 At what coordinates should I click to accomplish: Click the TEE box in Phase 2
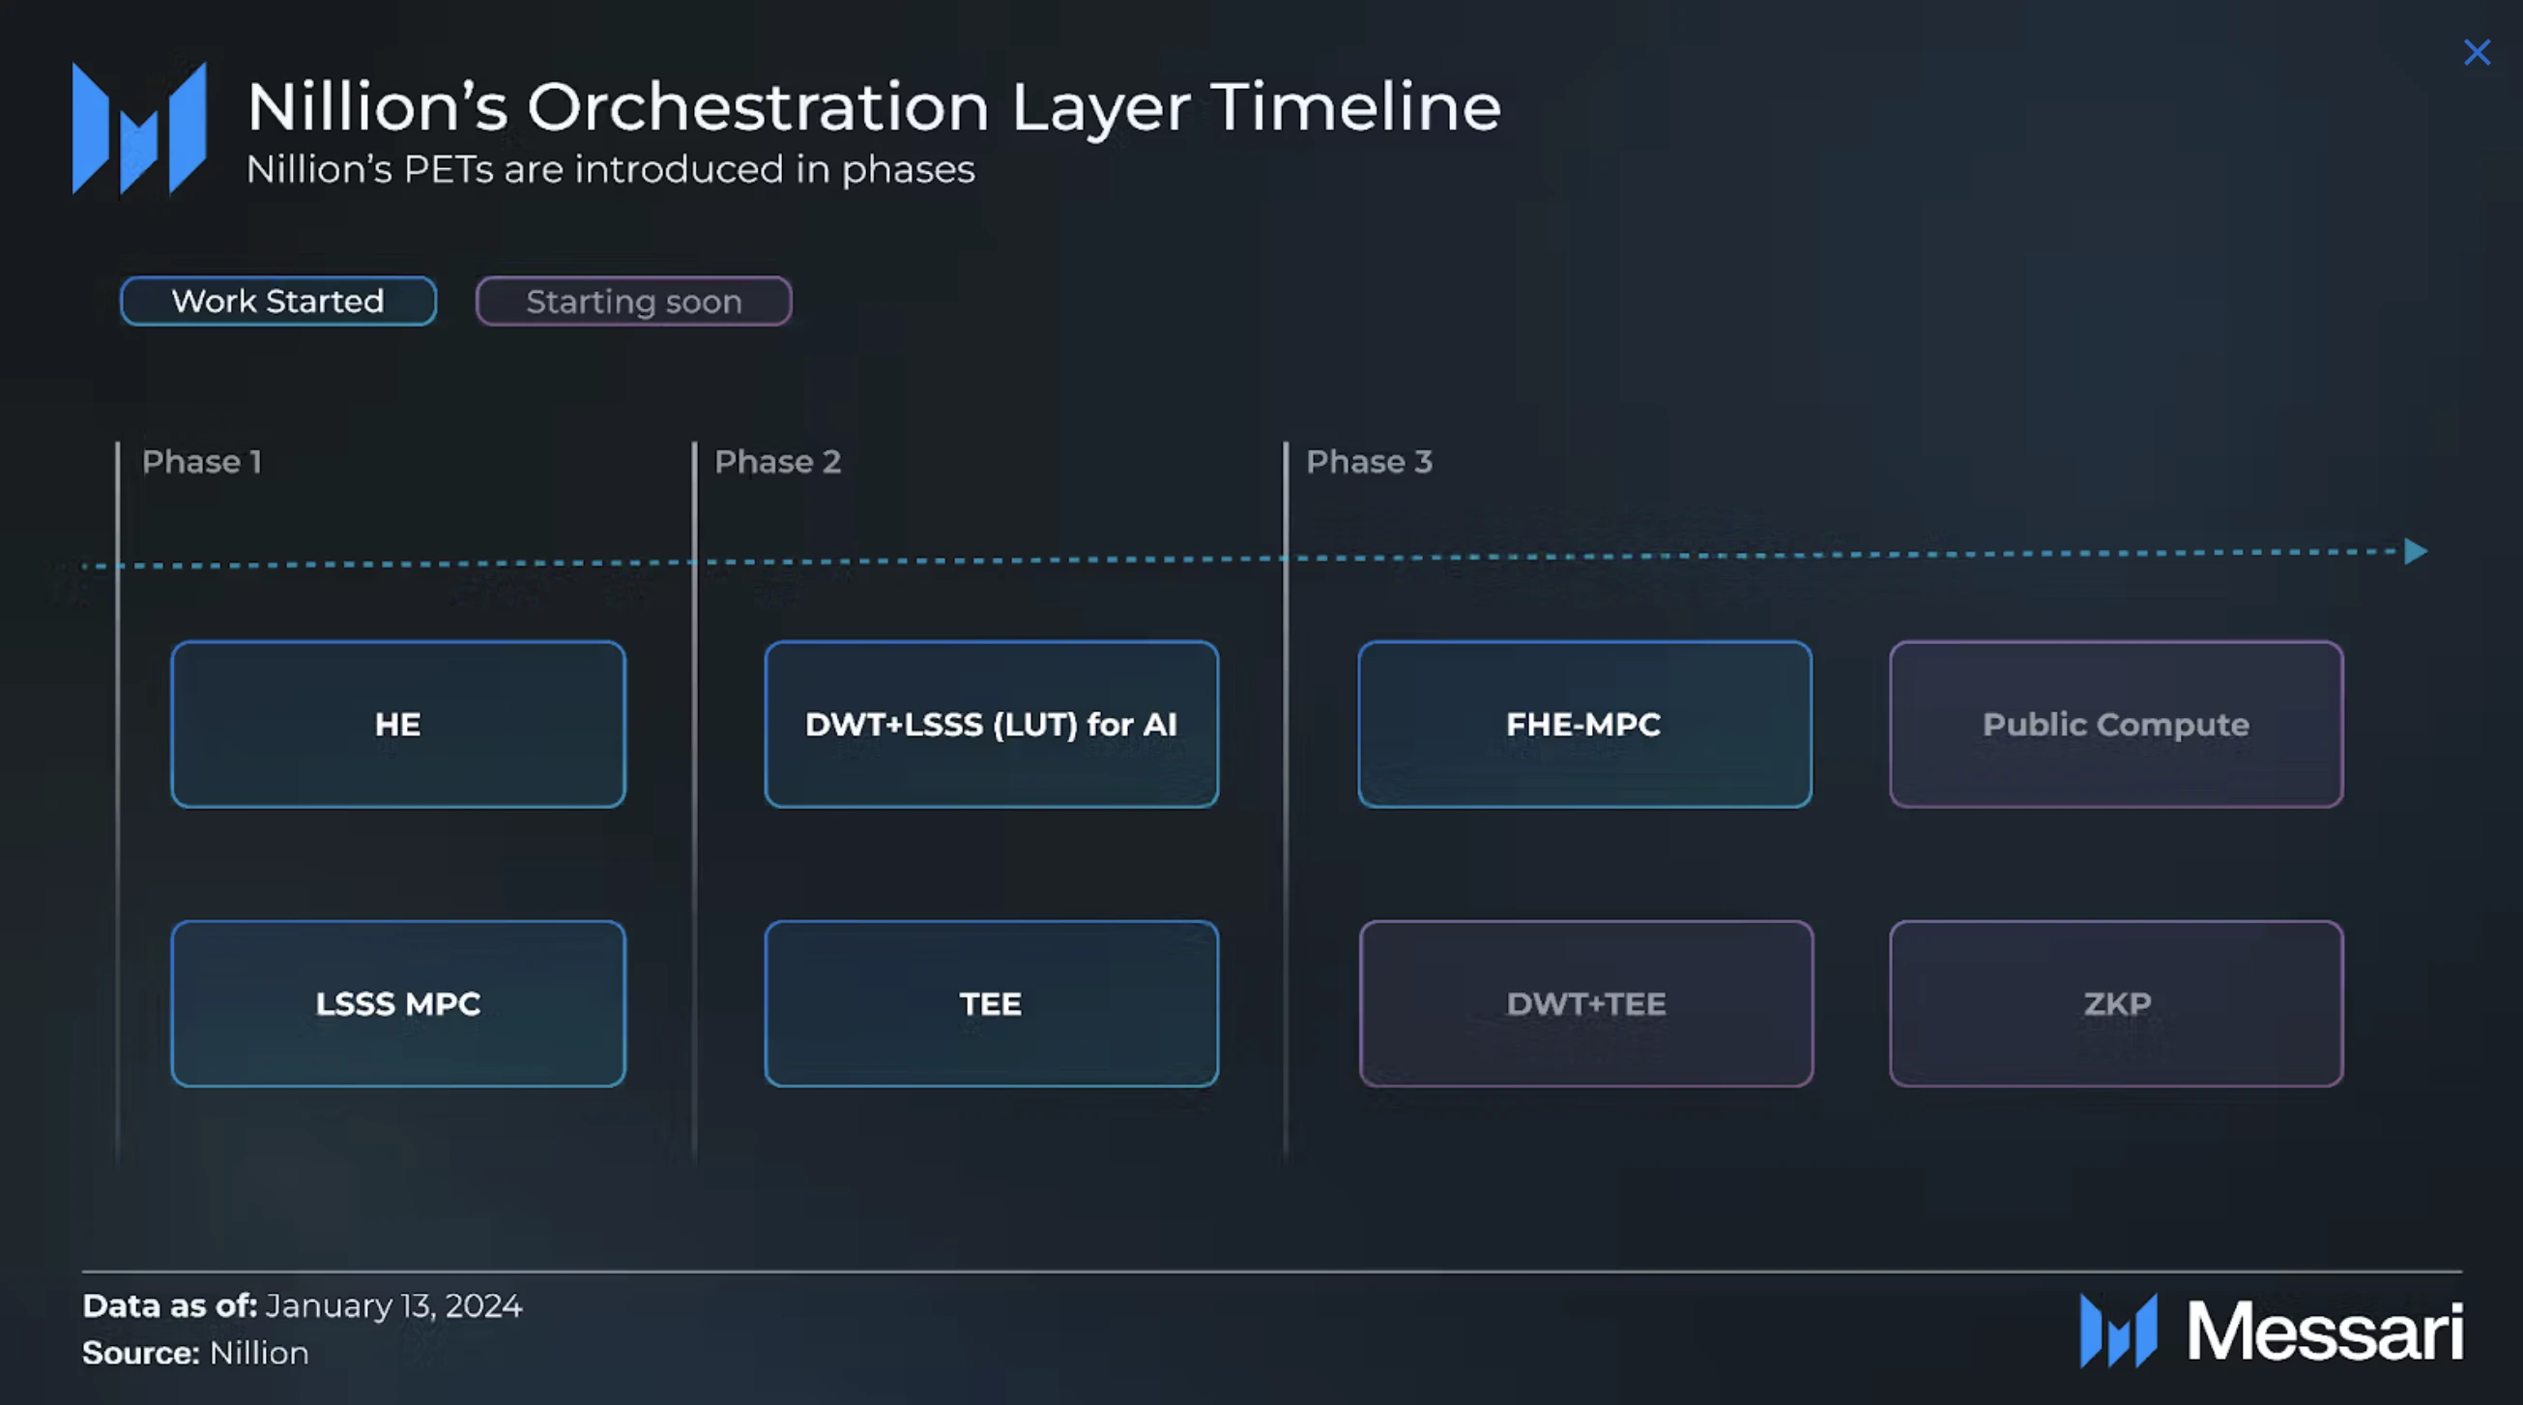pos(990,1002)
